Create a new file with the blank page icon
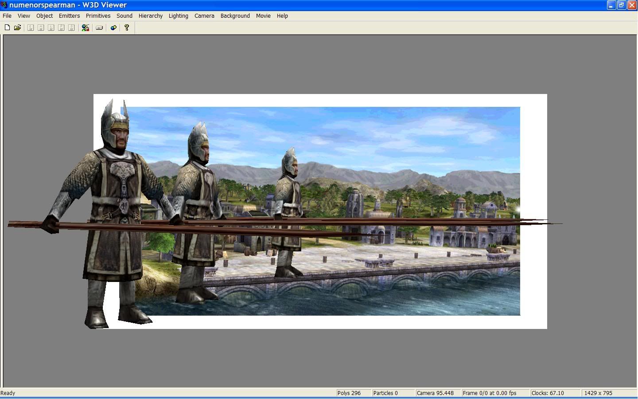Viewport: 638px width, 399px height. click(x=7, y=27)
